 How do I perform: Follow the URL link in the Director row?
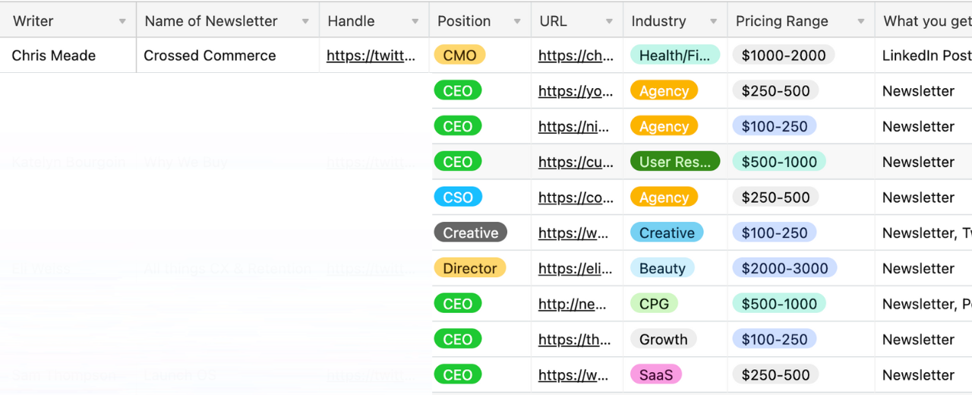[x=576, y=268]
